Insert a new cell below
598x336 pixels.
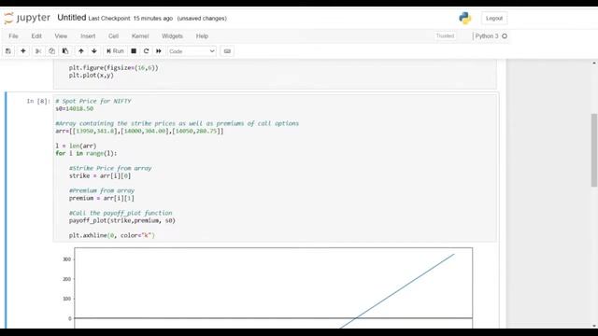22,51
